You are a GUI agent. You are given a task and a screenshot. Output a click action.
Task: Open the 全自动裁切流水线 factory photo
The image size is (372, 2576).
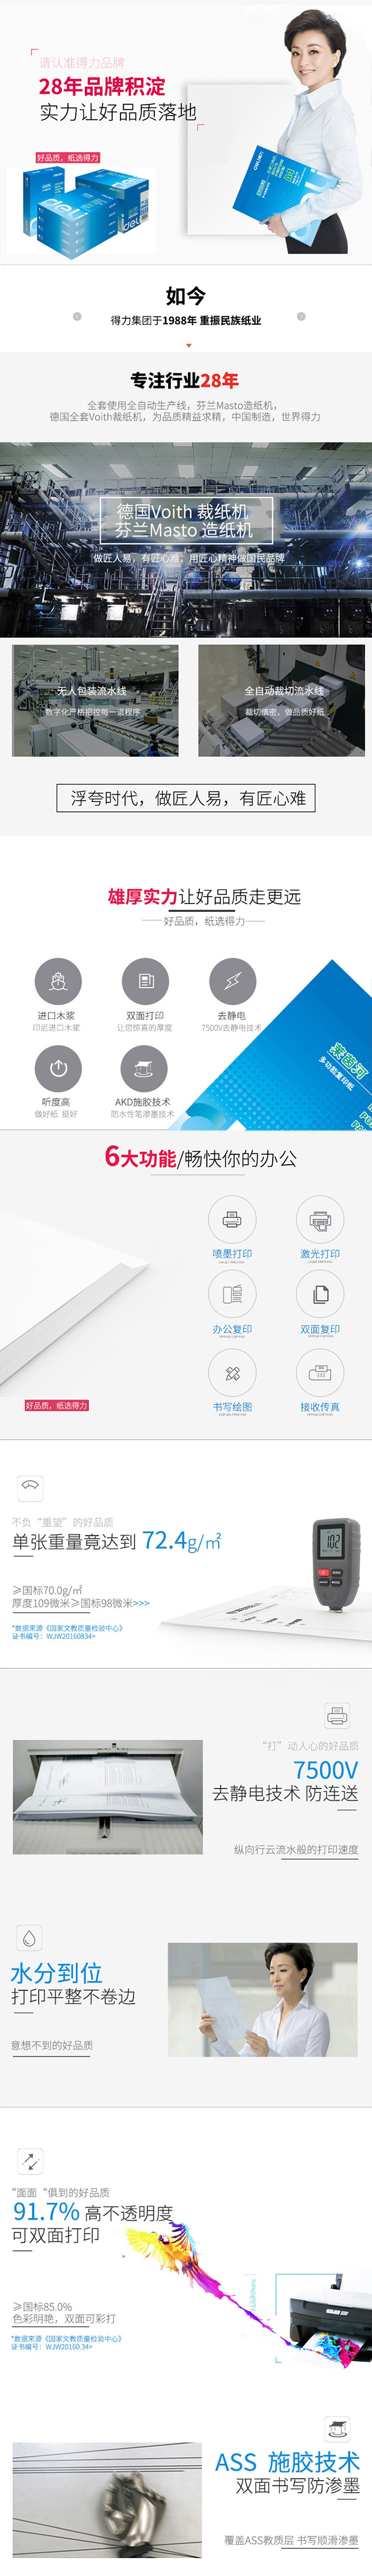tap(282, 700)
